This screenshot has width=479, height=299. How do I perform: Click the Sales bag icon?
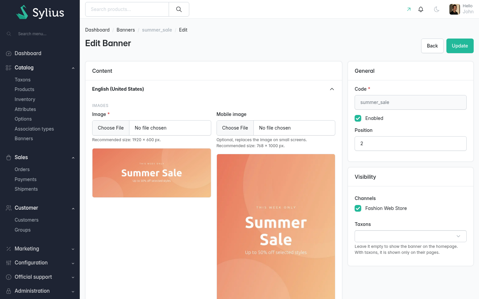point(9,157)
